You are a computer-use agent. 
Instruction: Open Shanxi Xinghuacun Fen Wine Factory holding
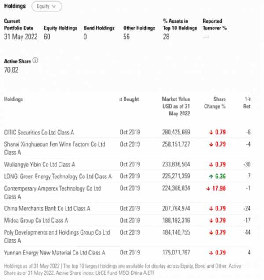pos(55,148)
